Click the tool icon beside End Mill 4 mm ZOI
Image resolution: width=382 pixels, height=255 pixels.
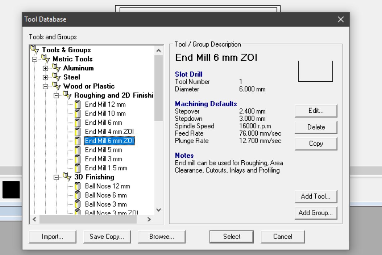(x=78, y=132)
